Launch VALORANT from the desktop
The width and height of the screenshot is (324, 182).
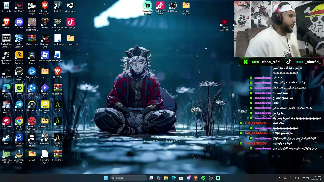coord(19,7)
